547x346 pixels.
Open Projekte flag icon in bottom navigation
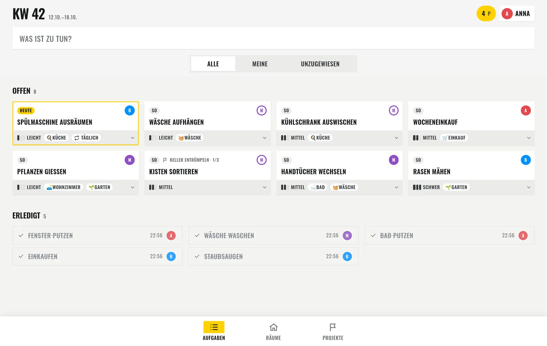click(x=333, y=327)
